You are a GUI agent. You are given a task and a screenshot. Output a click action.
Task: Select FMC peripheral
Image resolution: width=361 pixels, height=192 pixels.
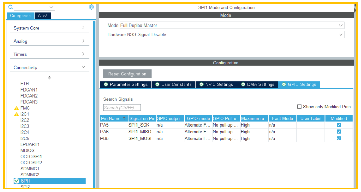25,108
